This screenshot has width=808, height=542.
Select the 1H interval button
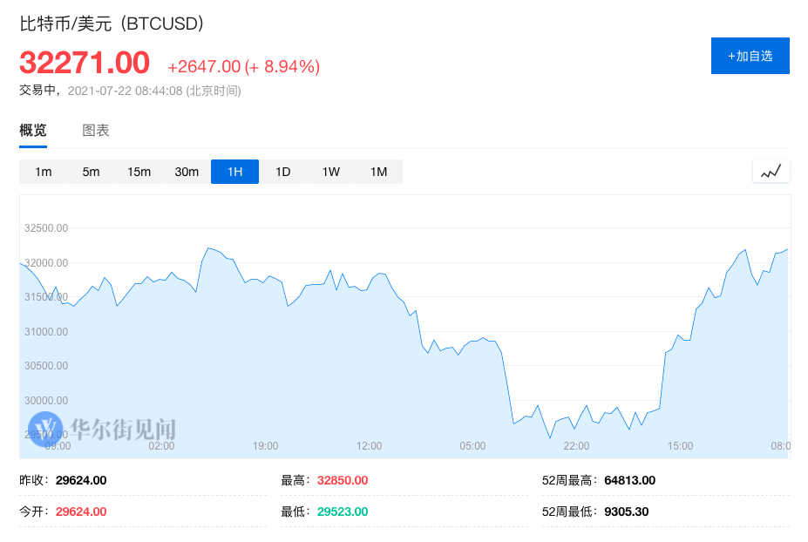pyautogui.click(x=234, y=172)
